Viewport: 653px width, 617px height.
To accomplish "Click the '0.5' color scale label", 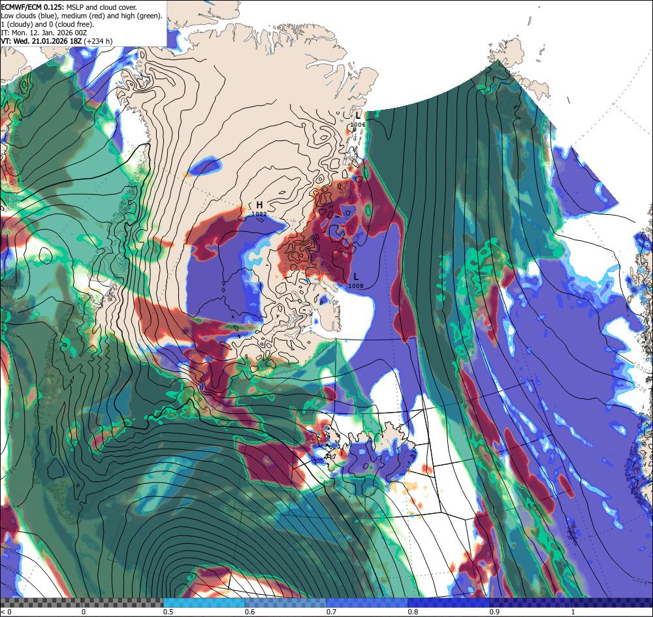I will [x=168, y=612].
